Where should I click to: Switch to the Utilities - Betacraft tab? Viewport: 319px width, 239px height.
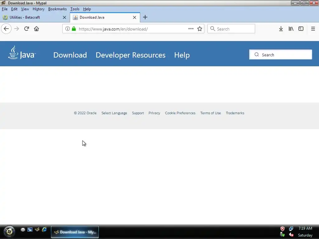35,17
